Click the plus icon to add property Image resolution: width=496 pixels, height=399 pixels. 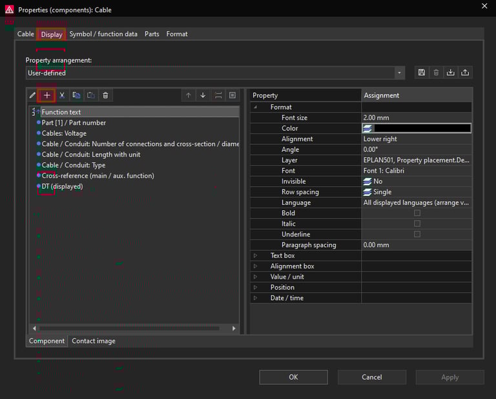(47, 95)
